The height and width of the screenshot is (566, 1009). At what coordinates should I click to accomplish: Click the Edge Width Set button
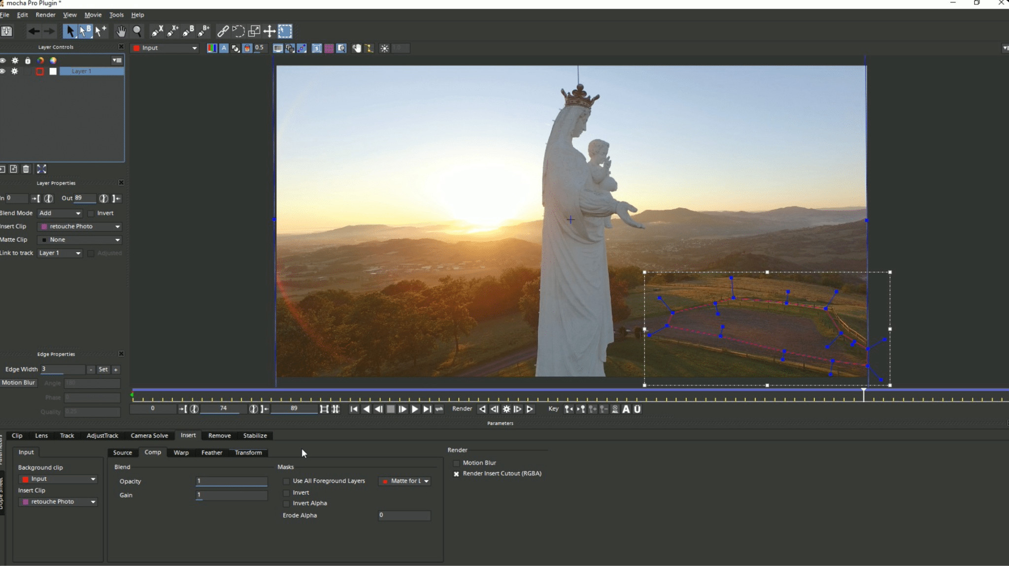click(x=103, y=369)
